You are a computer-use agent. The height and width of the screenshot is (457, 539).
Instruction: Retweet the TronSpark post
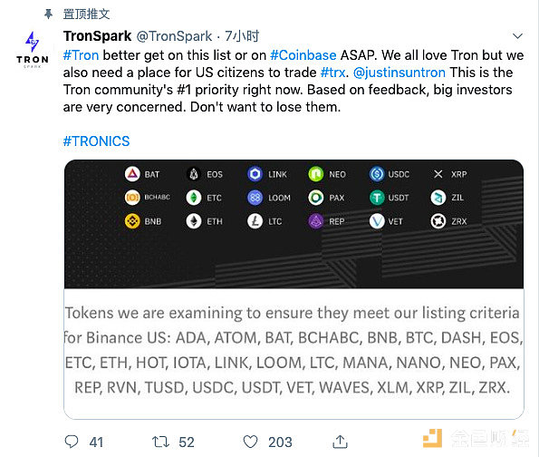[x=160, y=442]
